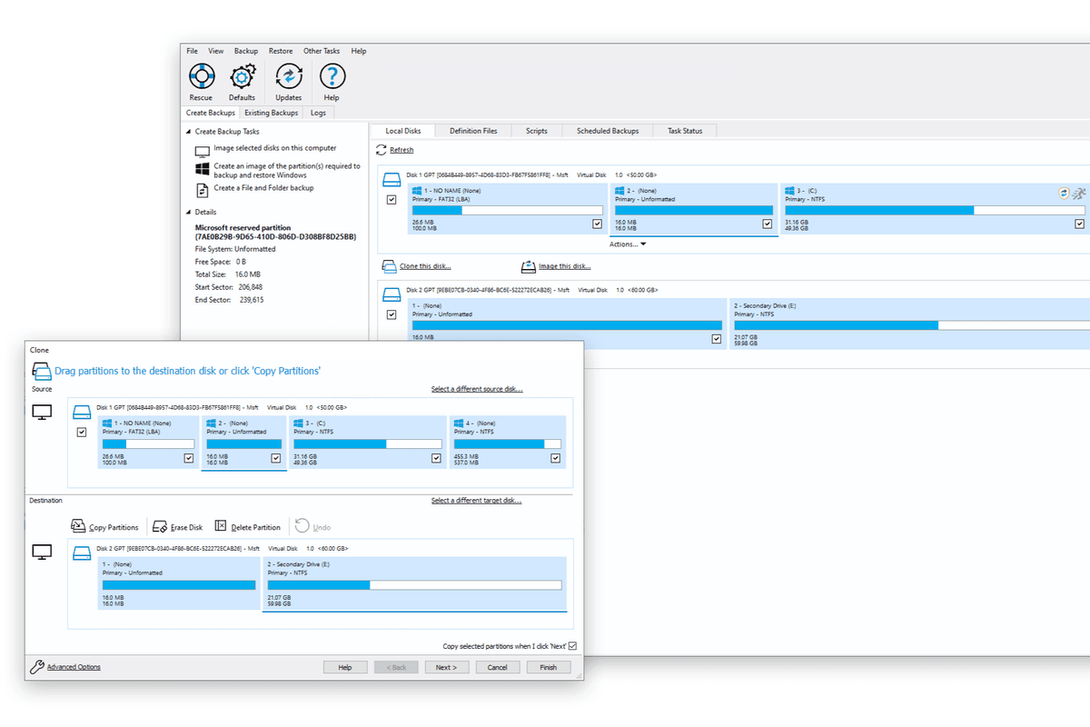This screenshot has height=727, width=1090.
Task: Click Advanced Options wrench icon
Action: click(x=37, y=666)
